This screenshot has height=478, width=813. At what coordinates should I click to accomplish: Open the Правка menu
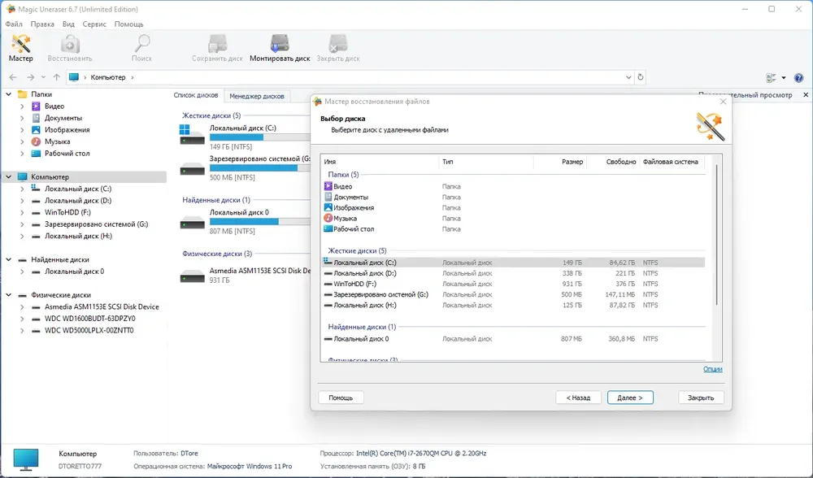point(42,24)
